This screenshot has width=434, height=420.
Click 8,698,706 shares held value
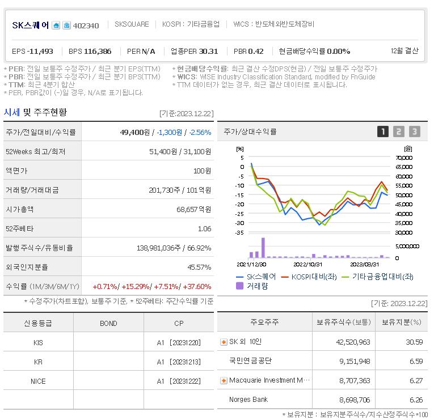355,400
